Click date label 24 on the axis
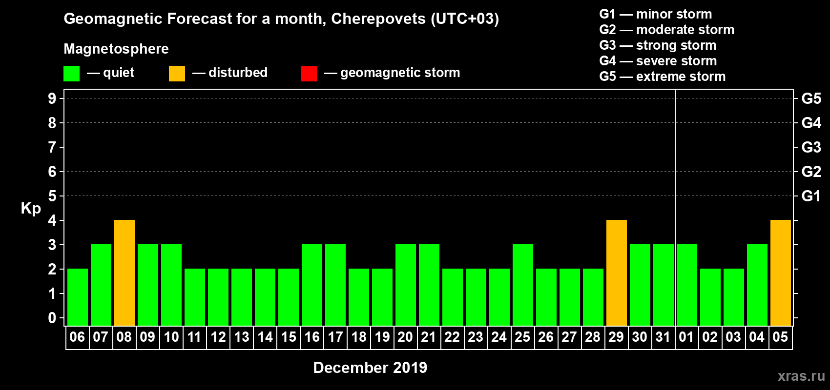This screenshot has height=390, width=830. pyautogui.click(x=499, y=337)
